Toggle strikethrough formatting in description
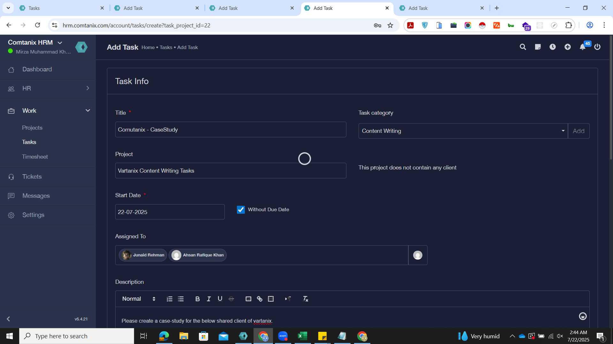Viewport: 613px width, 344px height. 231,299
